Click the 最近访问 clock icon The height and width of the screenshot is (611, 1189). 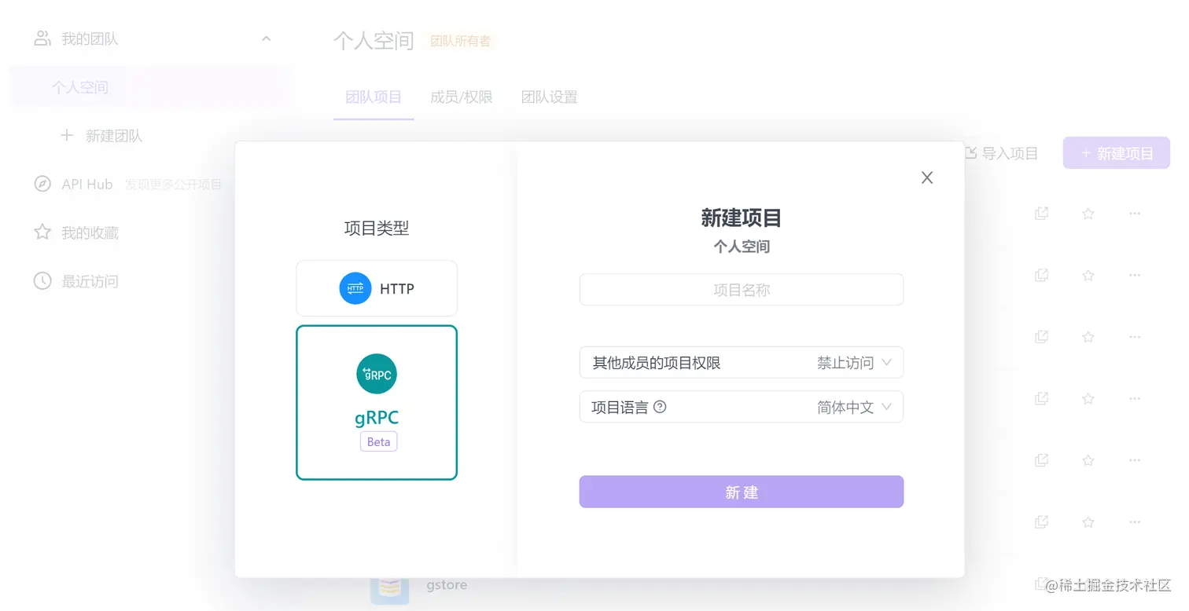pyautogui.click(x=42, y=281)
